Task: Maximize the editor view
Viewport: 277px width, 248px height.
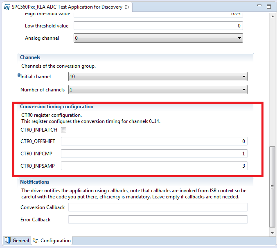Action: coord(269,7)
